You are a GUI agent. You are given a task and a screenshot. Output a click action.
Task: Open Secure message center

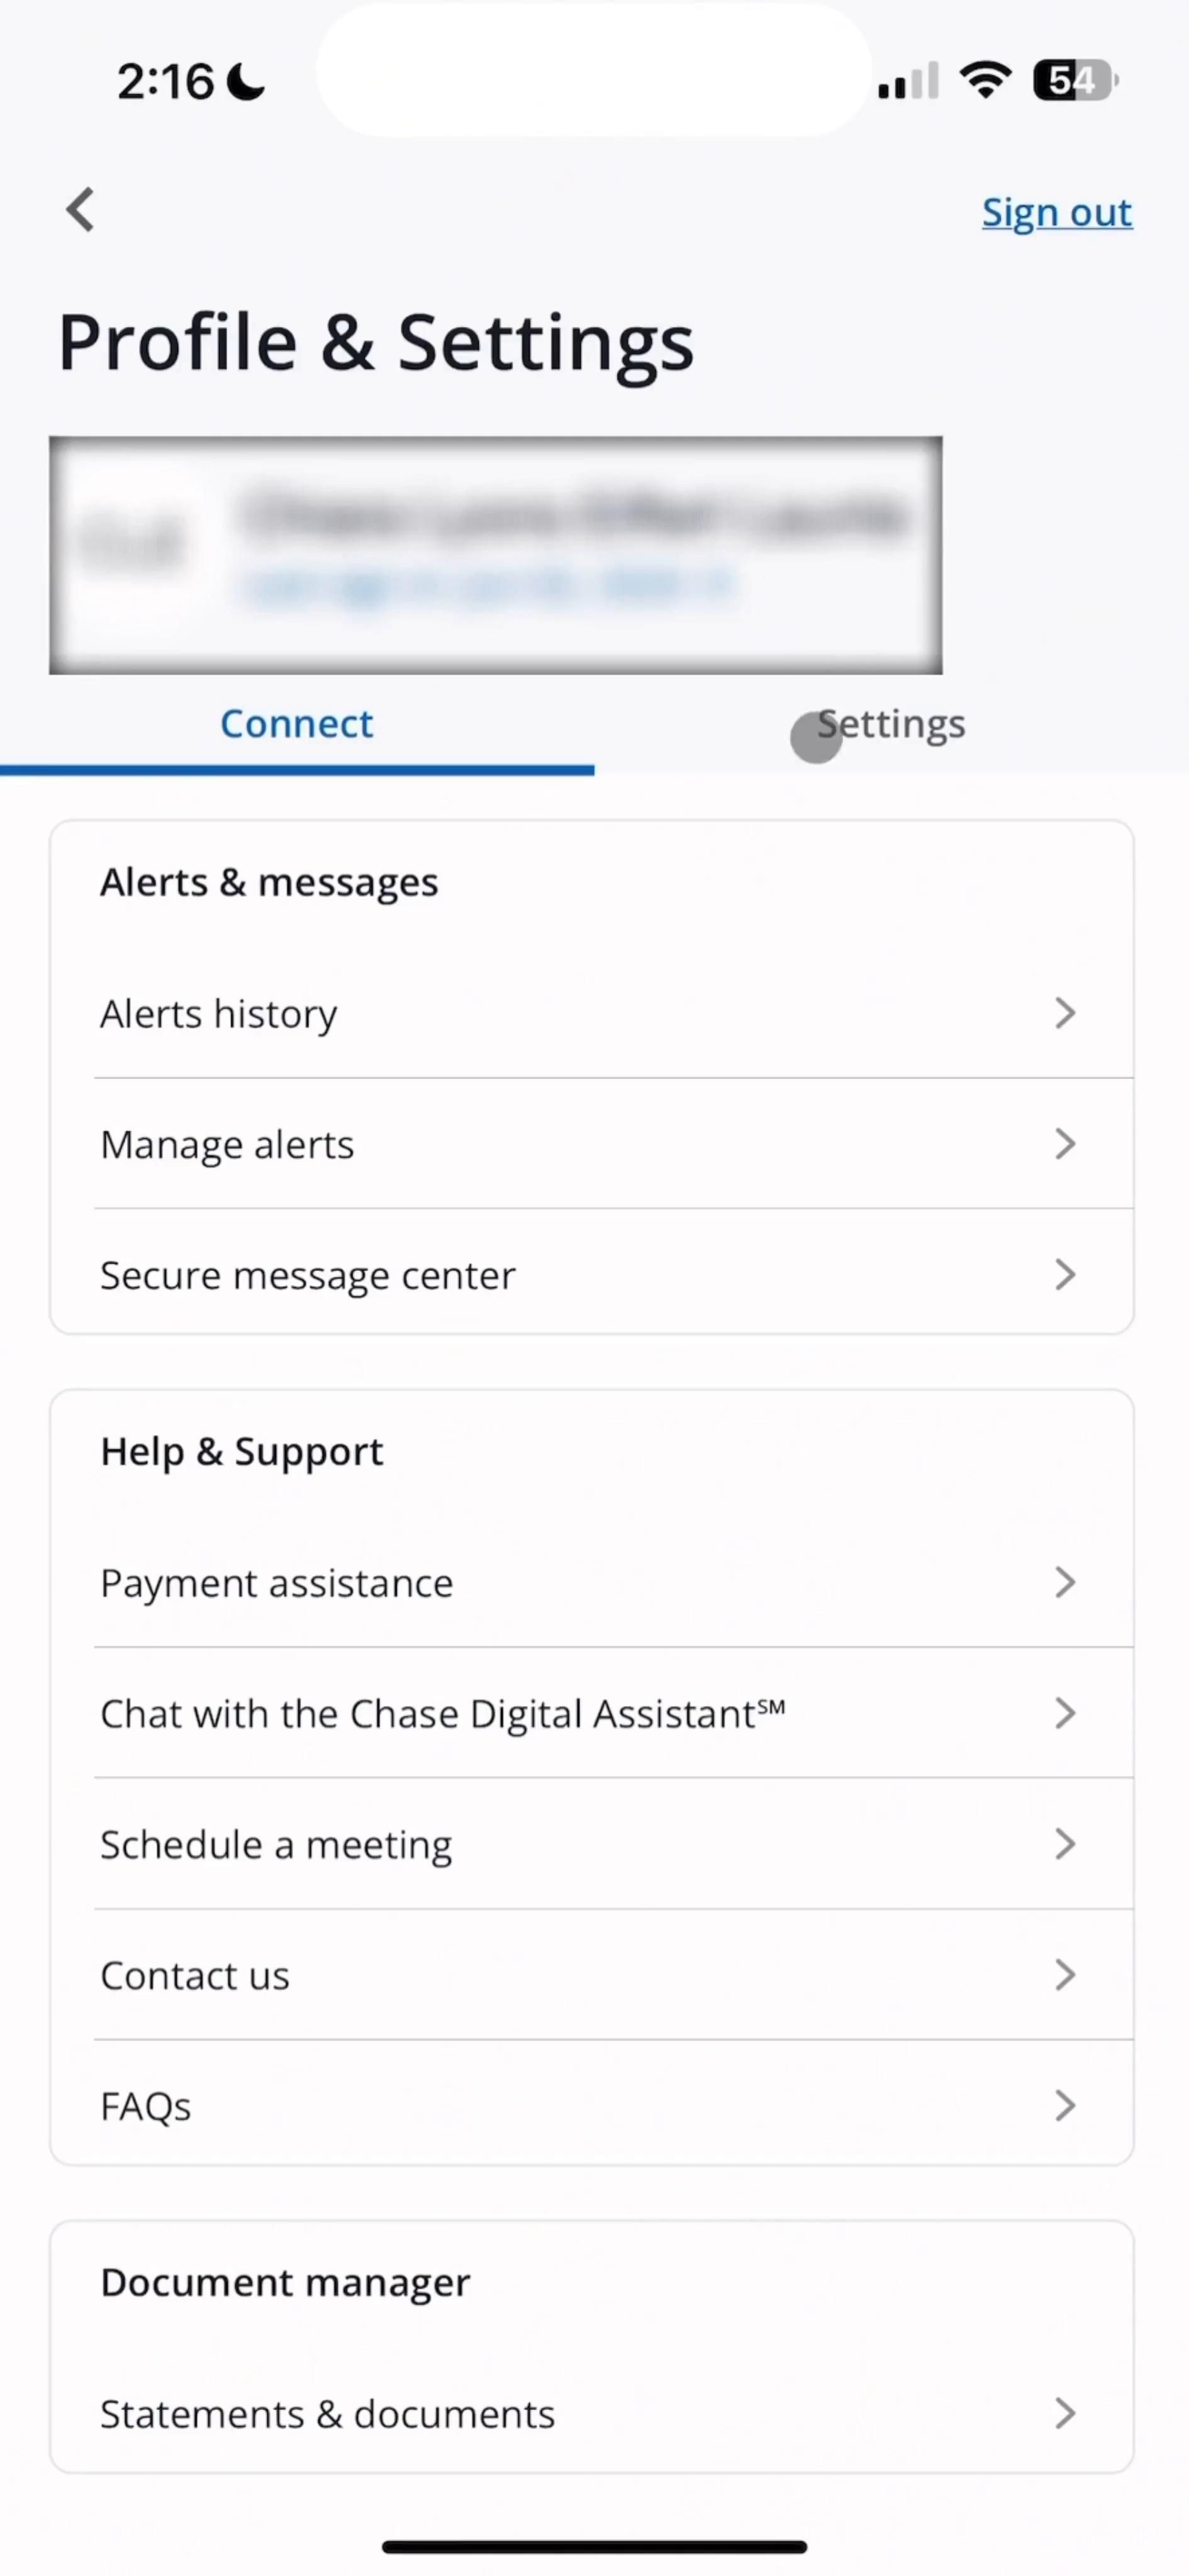(308, 1275)
